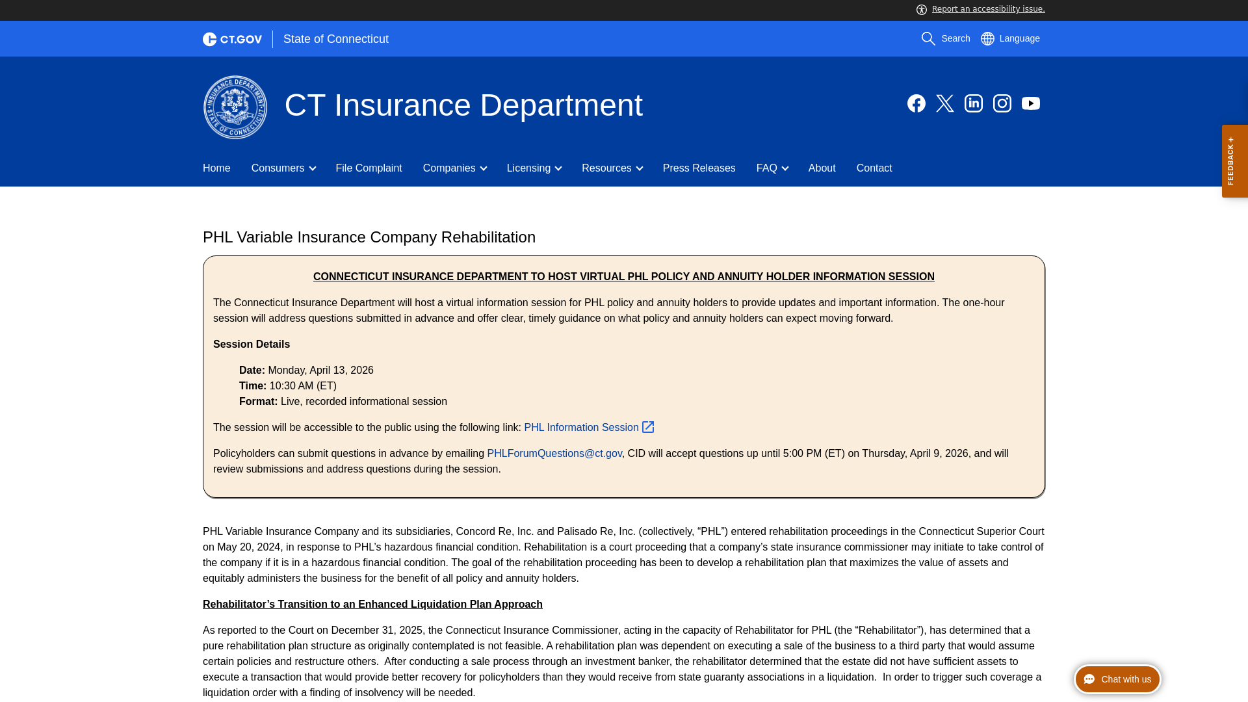Click the chat bubble icon in Chat with us
Viewport: 1248px width, 702px height.
pyautogui.click(x=1089, y=679)
